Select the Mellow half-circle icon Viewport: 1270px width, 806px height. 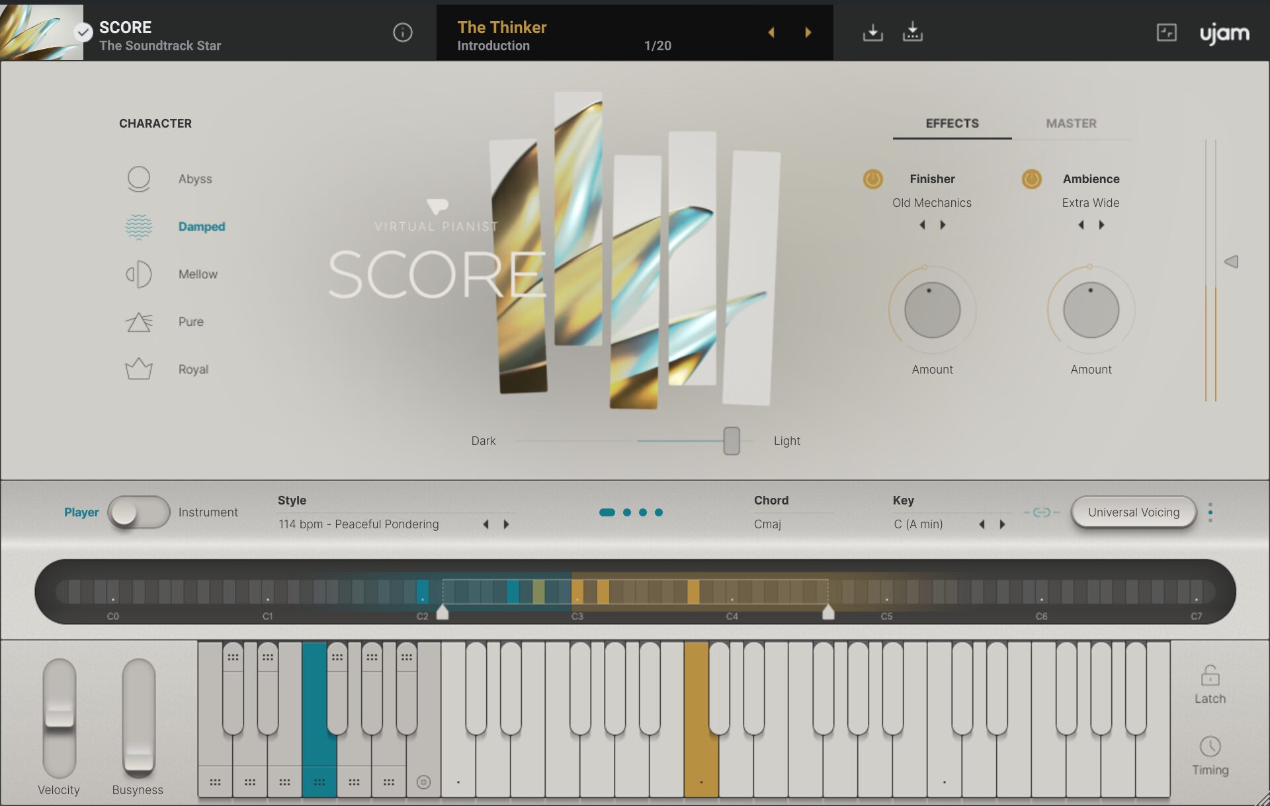(139, 274)
